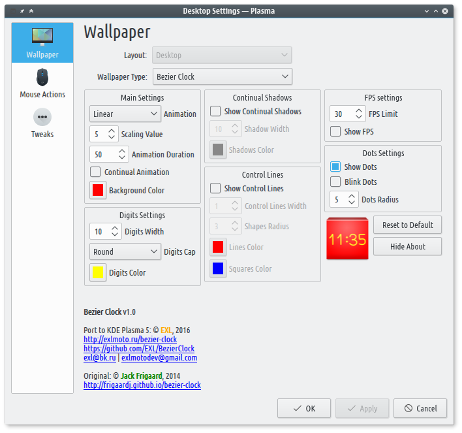This screenshot has width=462, height=433.
Task: Open the Wallpaper Type dropdown
Action: [x=223, y=76]
